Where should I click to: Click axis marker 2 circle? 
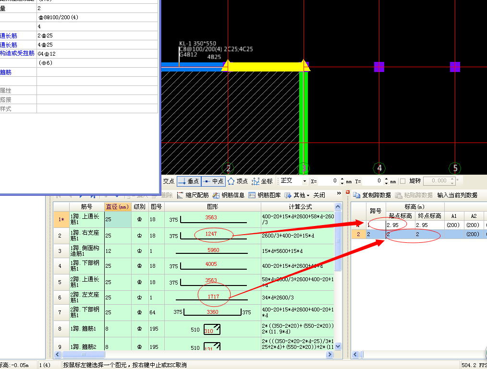click(x=228, y=168)
